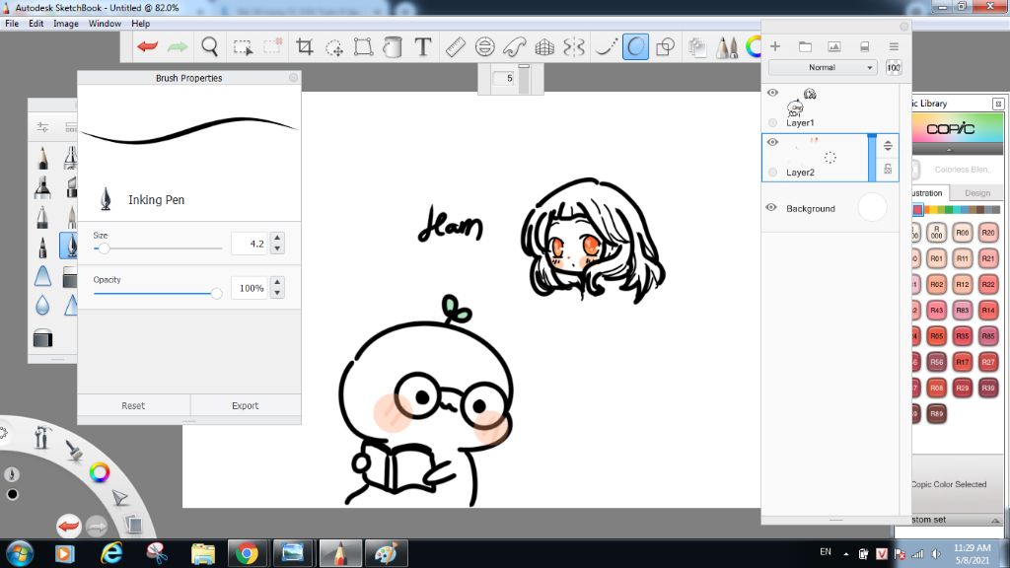Add a new layer with plus icon
This screenshot has height=568, width=1010.
(775, 46)
